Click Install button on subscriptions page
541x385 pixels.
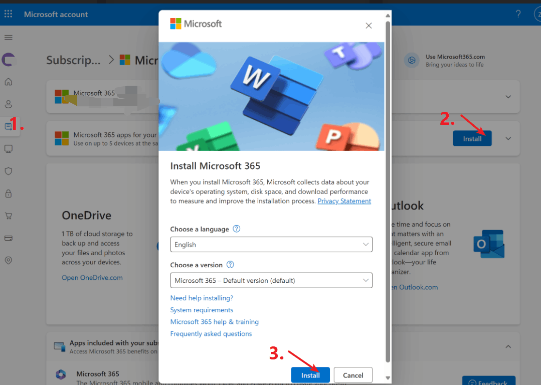tap(472, 138)
